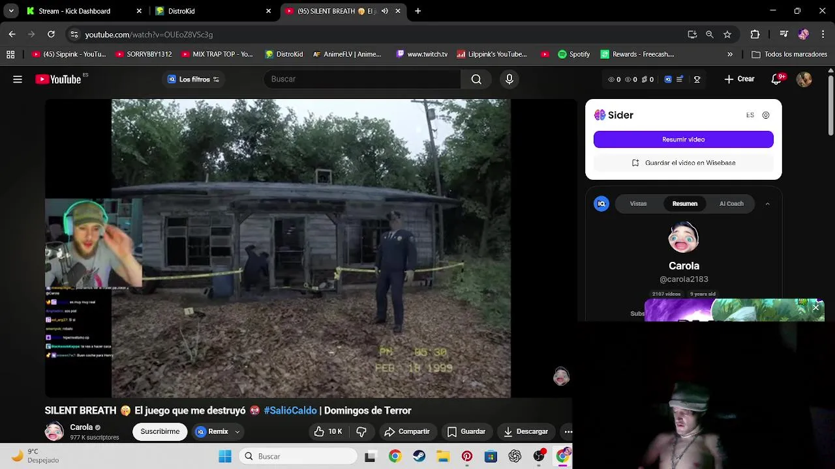Click the vidIQ blue logo in the stats bar
Screen dimensions: 835x469
(668, 79)
